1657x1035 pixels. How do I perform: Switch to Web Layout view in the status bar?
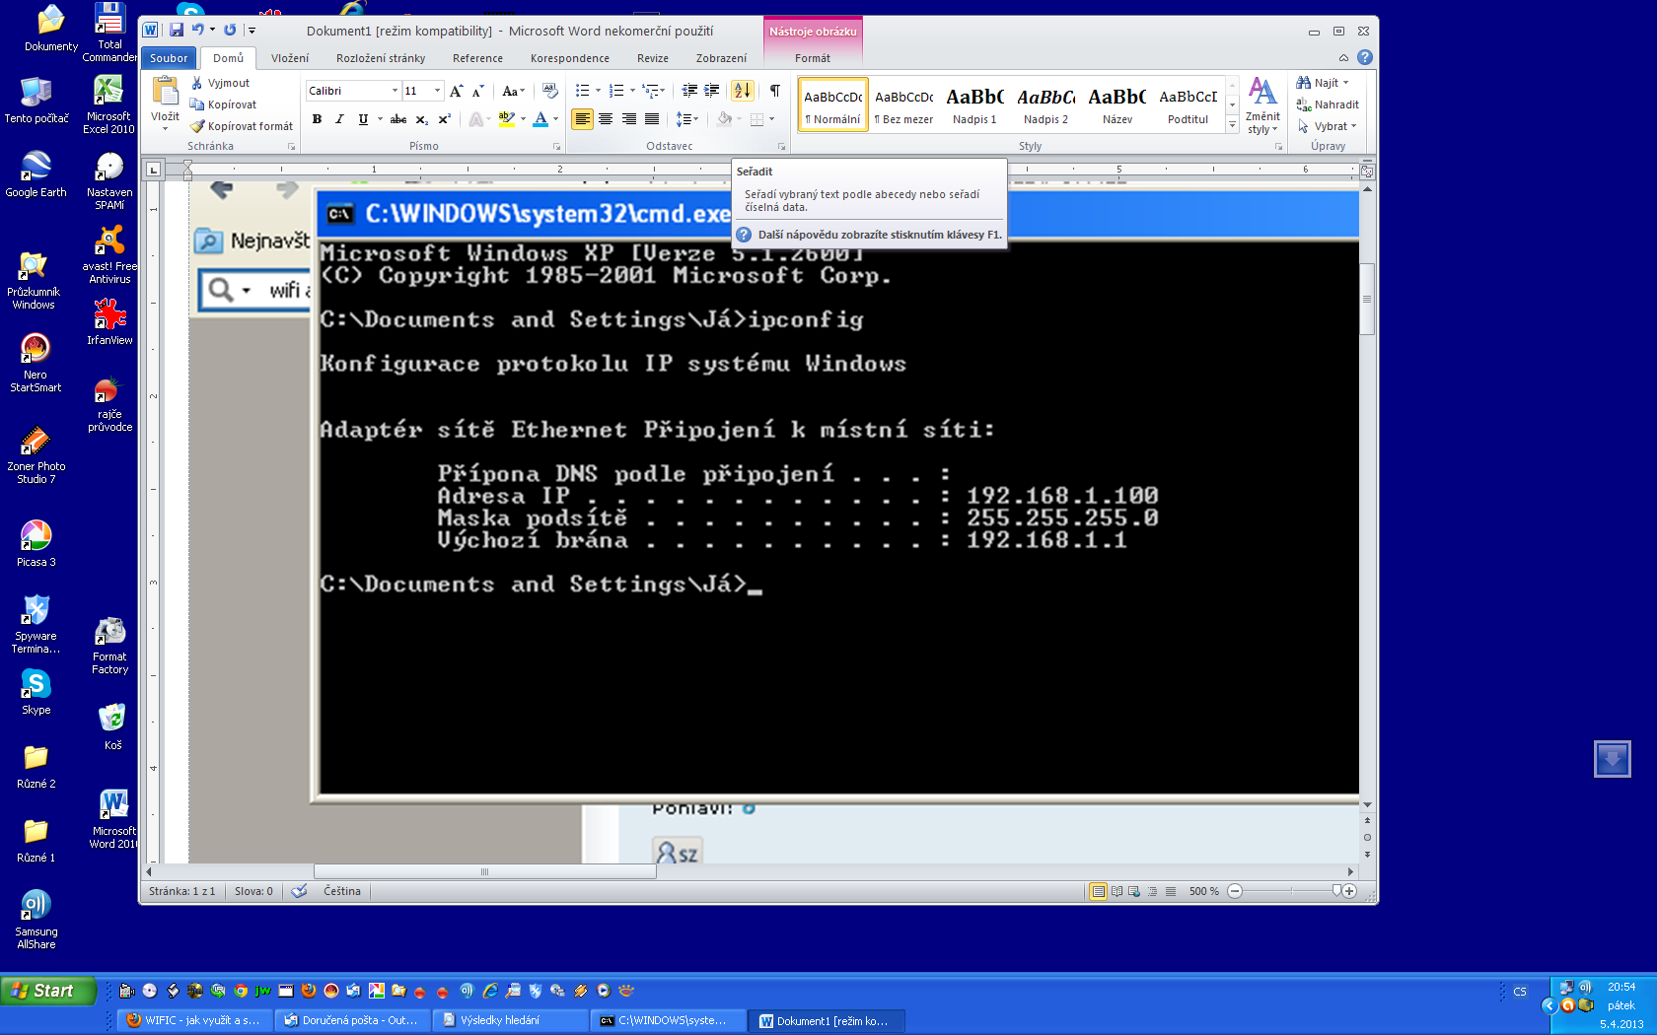pos(1134,891)
